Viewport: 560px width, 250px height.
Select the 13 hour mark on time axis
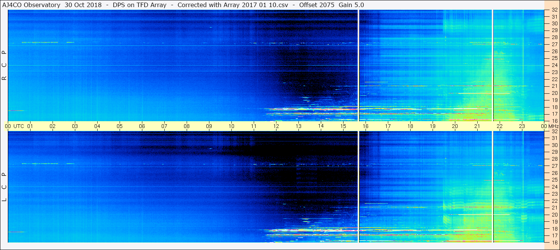tap(298, 126)
